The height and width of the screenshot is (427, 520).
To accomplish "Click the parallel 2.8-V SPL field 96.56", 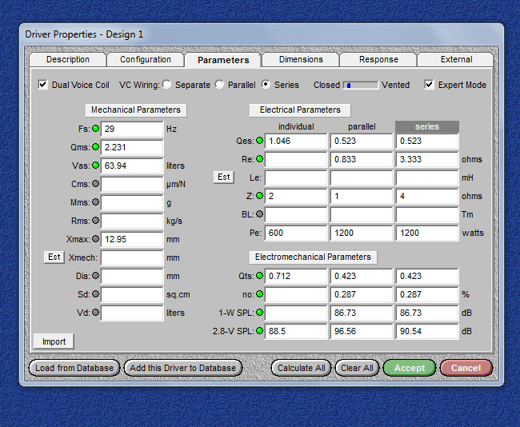I will (x=362, y=331).
